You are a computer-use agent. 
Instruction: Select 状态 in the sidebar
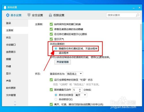15,37
